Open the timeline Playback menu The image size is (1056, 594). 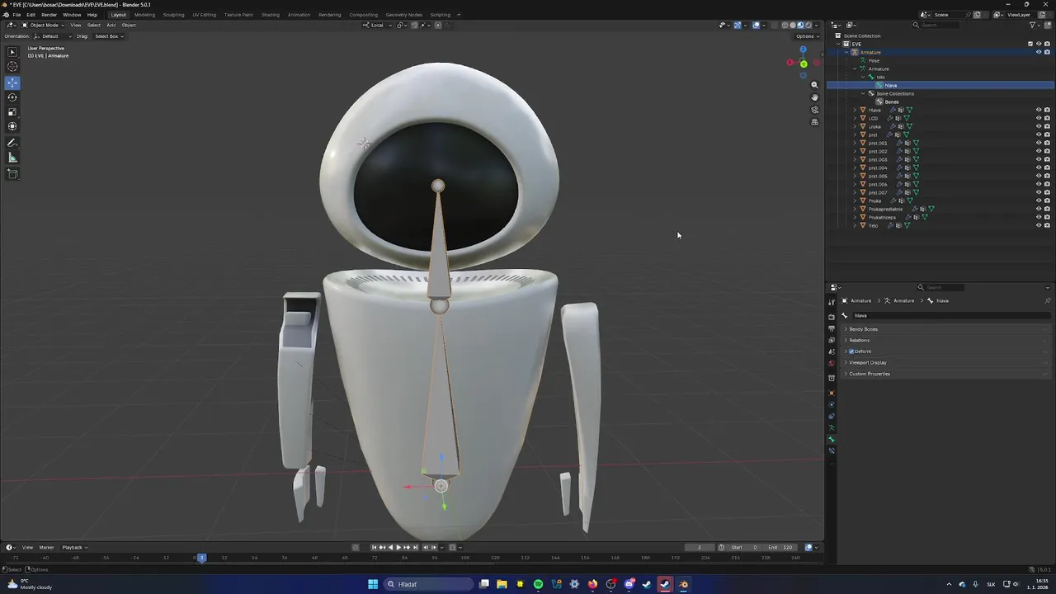pyautogui.click(x=74, y=547)
